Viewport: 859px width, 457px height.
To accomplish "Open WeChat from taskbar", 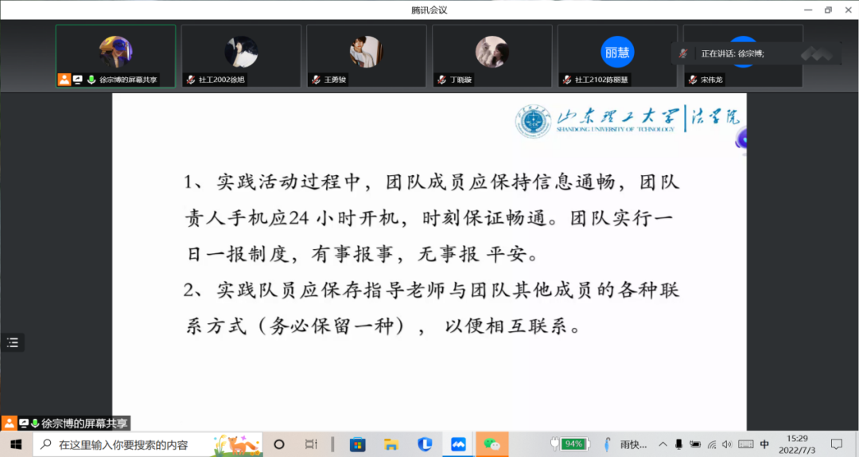I will 492,444.
